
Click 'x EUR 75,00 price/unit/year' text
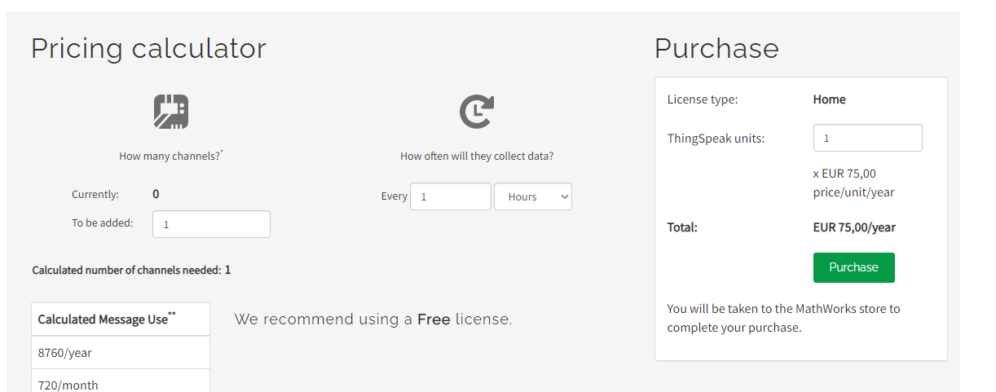click(854, 183)
